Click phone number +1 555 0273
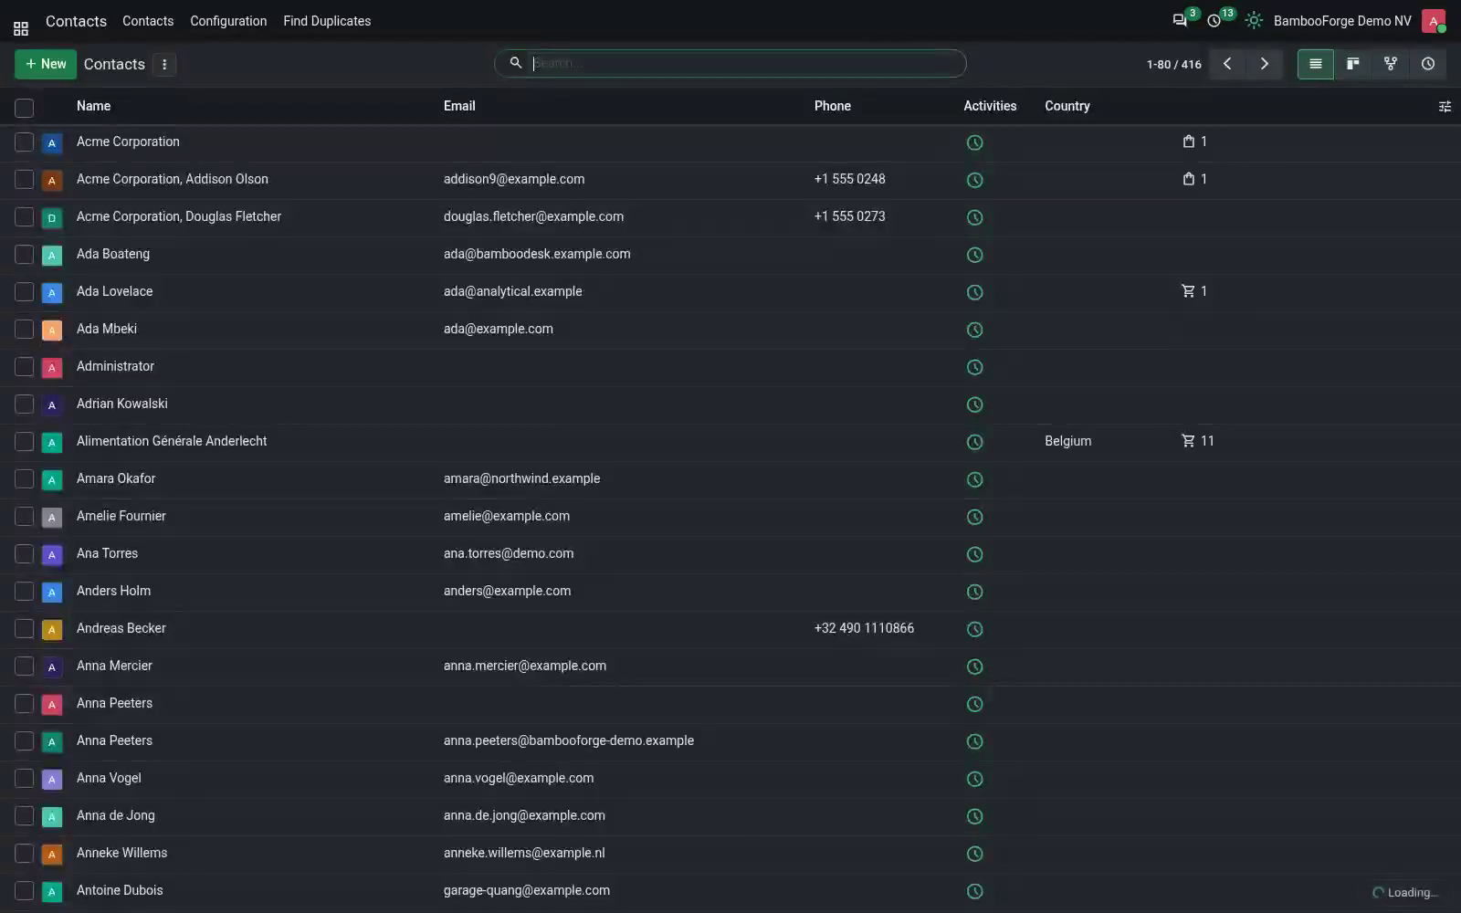The width and height of the screenshot is (1461, 913). (x=849, y=216)
